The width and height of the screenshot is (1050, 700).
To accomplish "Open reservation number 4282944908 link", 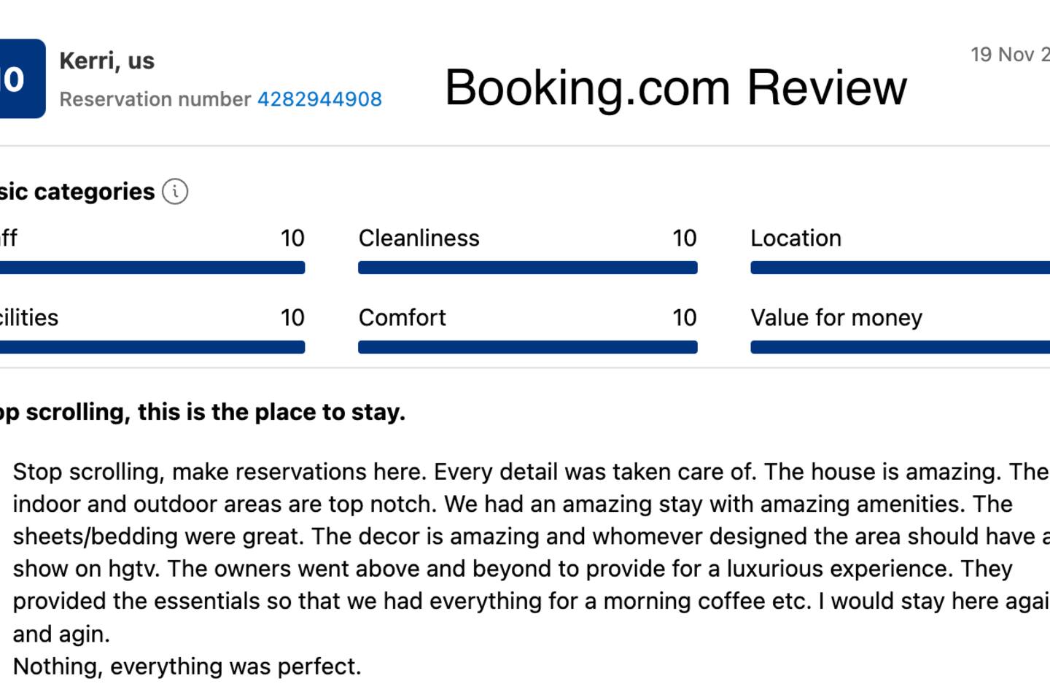I will pyautogui.click(x=319, y=99).
